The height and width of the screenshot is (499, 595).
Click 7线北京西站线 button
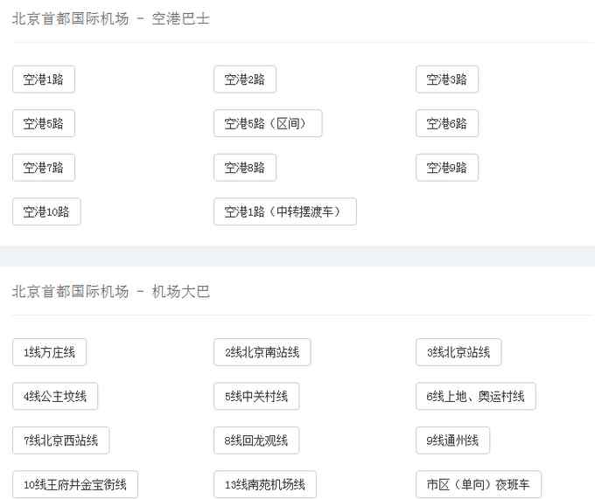[60, 440]
